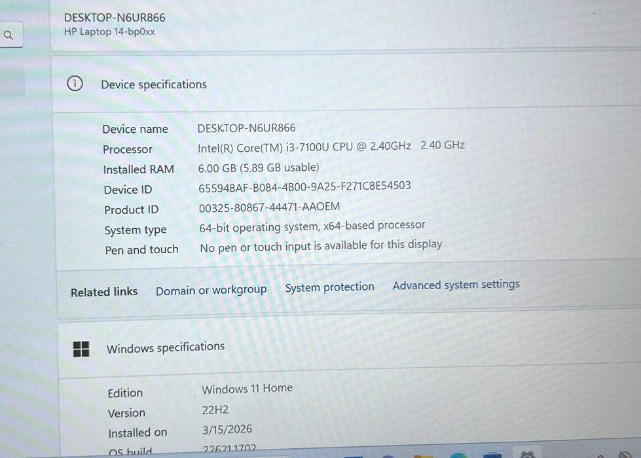Open Advanced system settings link
This screenshot has width=641, height=458.
coord(456,285)
